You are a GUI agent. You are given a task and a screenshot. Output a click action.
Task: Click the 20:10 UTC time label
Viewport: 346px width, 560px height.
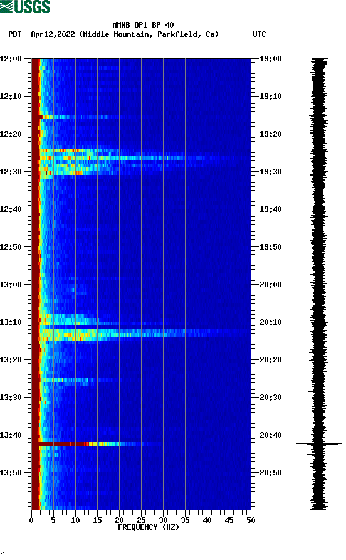coord(271,322)
